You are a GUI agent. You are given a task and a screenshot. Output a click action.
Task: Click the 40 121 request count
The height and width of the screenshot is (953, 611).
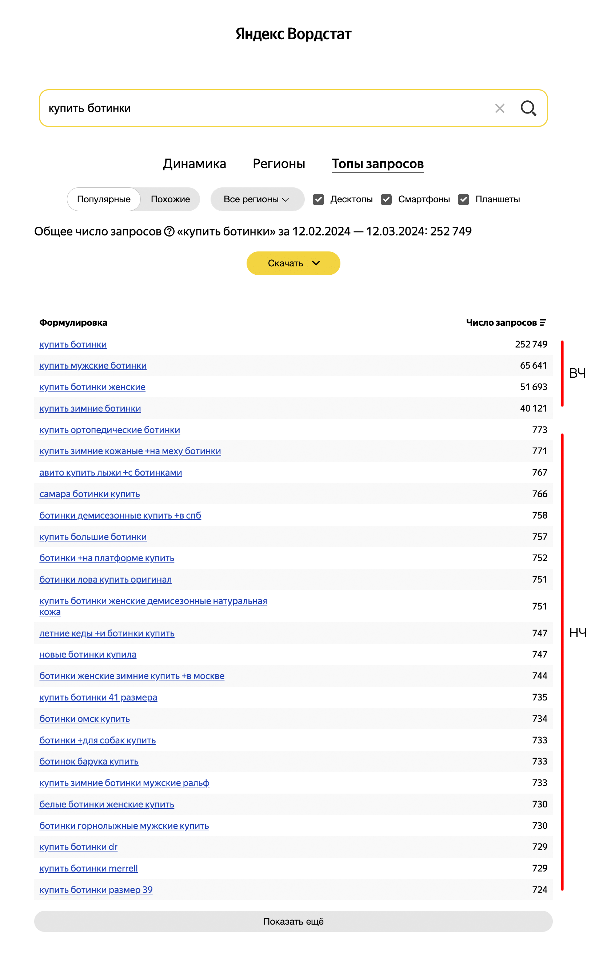[x=533, y=408]
